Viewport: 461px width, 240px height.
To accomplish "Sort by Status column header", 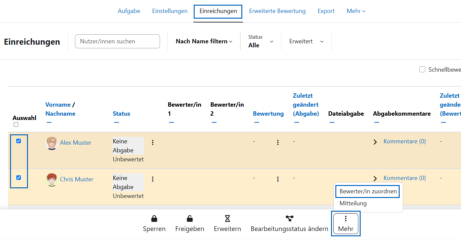I will click(121, 114).
